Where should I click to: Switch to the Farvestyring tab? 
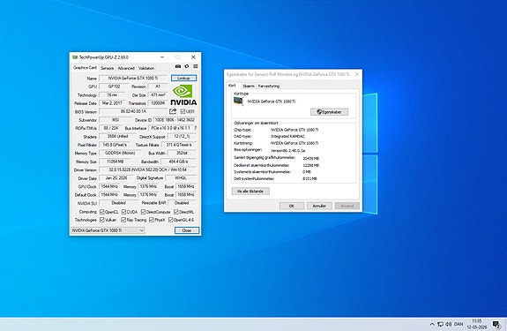(x=269, y=87)
